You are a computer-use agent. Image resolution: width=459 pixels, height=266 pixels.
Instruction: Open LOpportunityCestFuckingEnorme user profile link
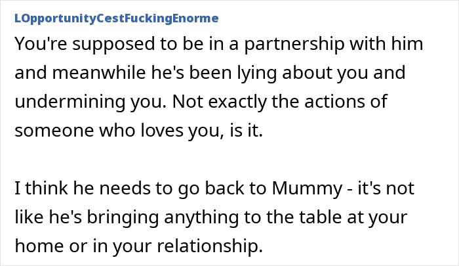[117, 18]
